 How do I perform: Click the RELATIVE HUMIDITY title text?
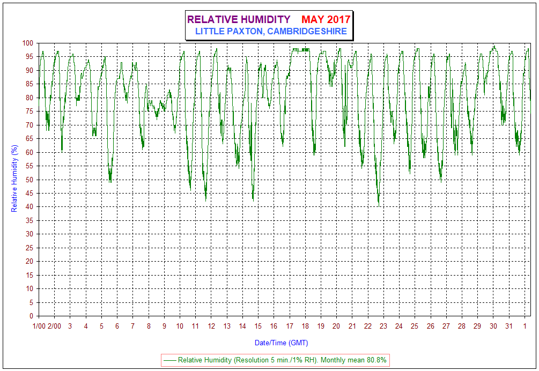tap(239, 19)
